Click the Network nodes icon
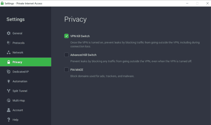 click(x=9, y=52)
